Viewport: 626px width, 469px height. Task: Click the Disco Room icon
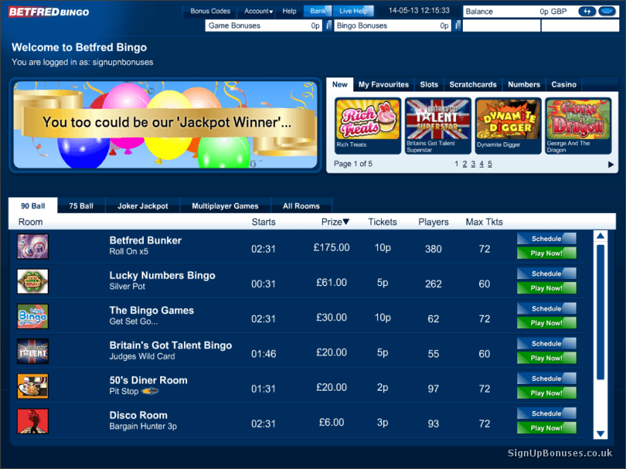click(33, 421)
